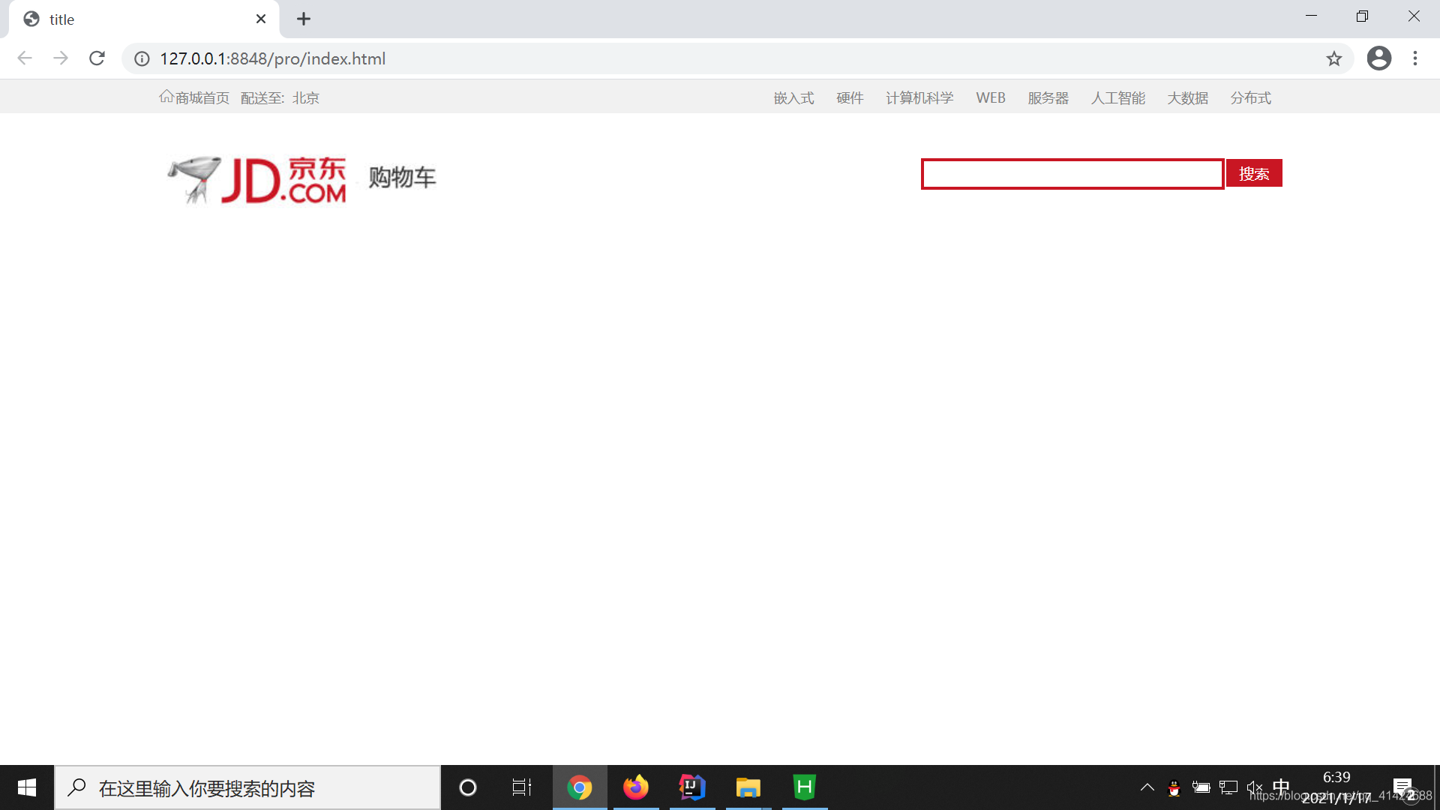This screenshot has height=810, width=1440.
Task: Open Cortana circle icon
Action: click(x=468, y=787)
